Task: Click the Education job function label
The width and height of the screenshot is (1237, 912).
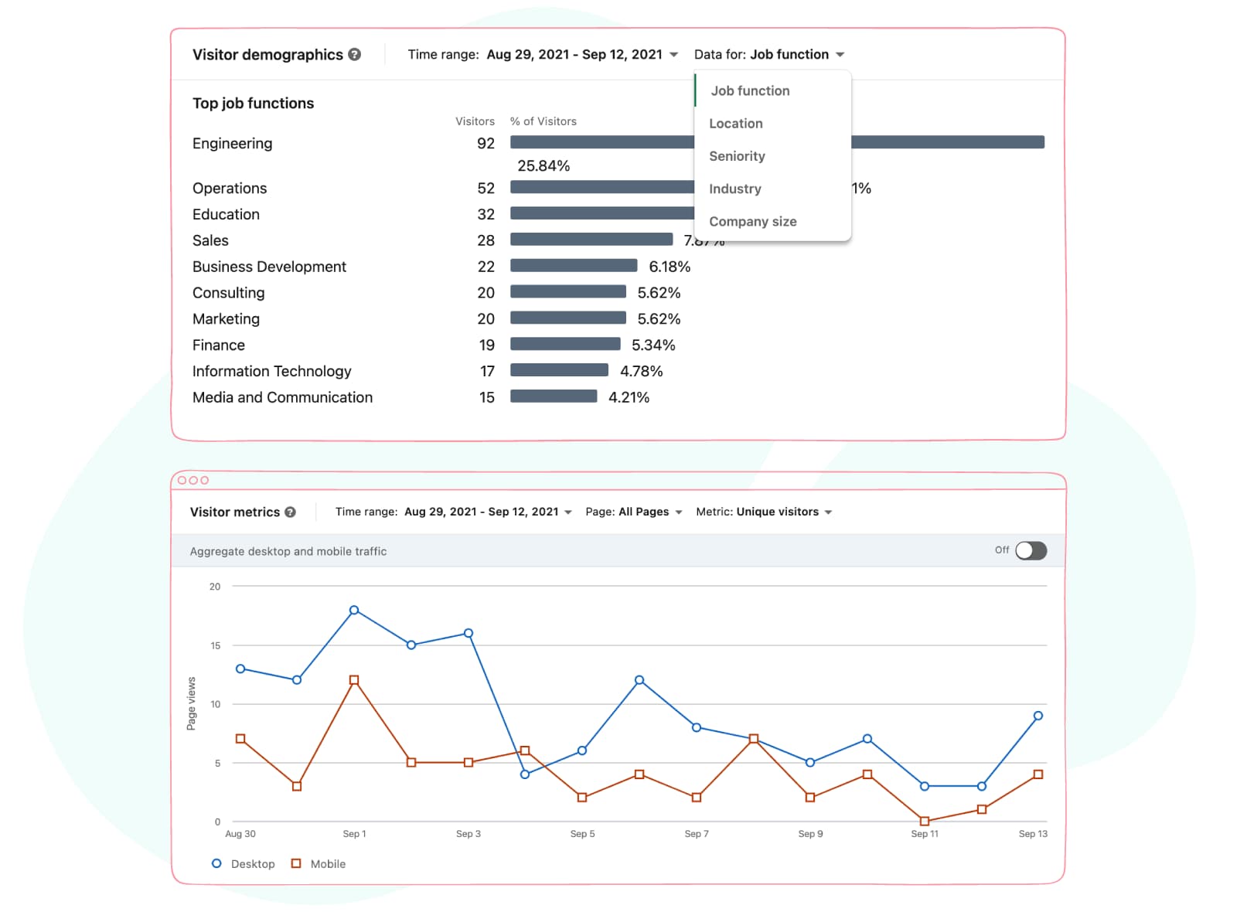Action: (x=226, y=215)
